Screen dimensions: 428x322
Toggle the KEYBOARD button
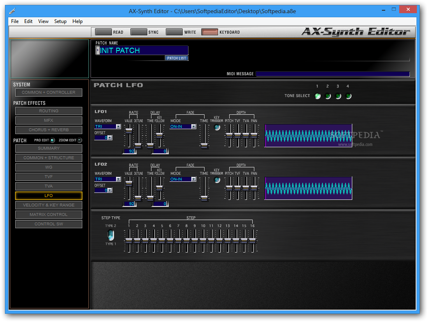click(x=210, y=32)
